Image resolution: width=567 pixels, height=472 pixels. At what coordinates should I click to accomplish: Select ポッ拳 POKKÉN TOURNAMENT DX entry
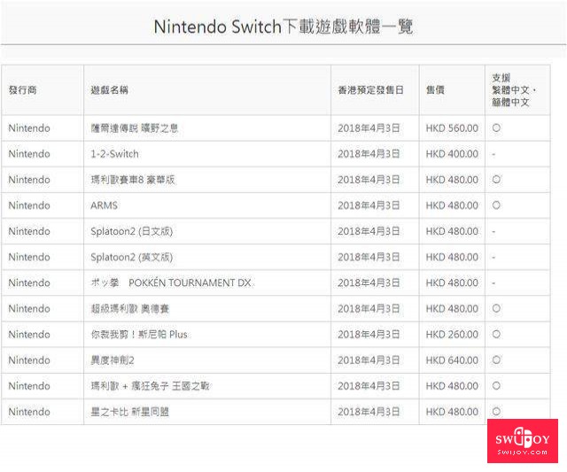click(x=171, y=283)
